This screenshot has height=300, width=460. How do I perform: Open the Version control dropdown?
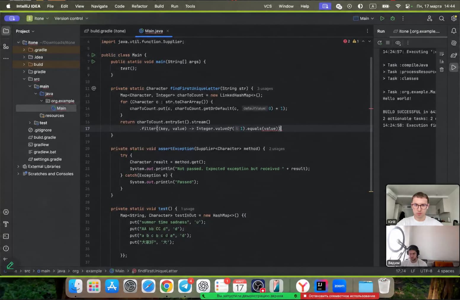[x=71, y=18]
